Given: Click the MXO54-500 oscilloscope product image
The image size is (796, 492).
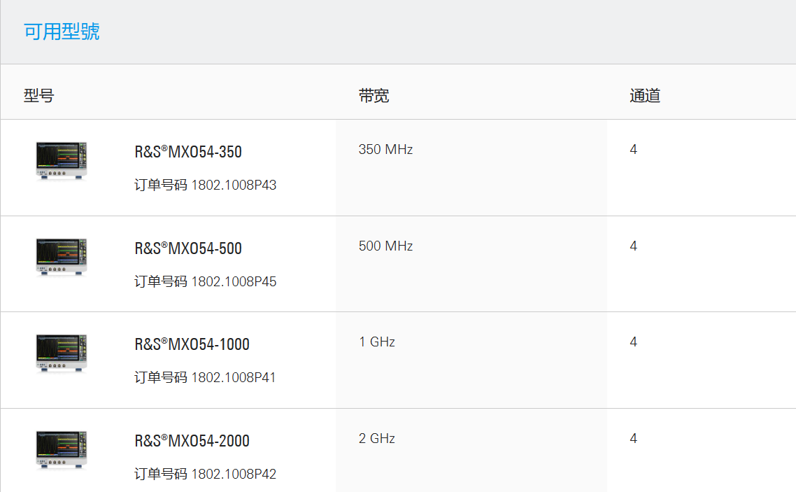Looking at the screenshot, I should tap(62, 257).
